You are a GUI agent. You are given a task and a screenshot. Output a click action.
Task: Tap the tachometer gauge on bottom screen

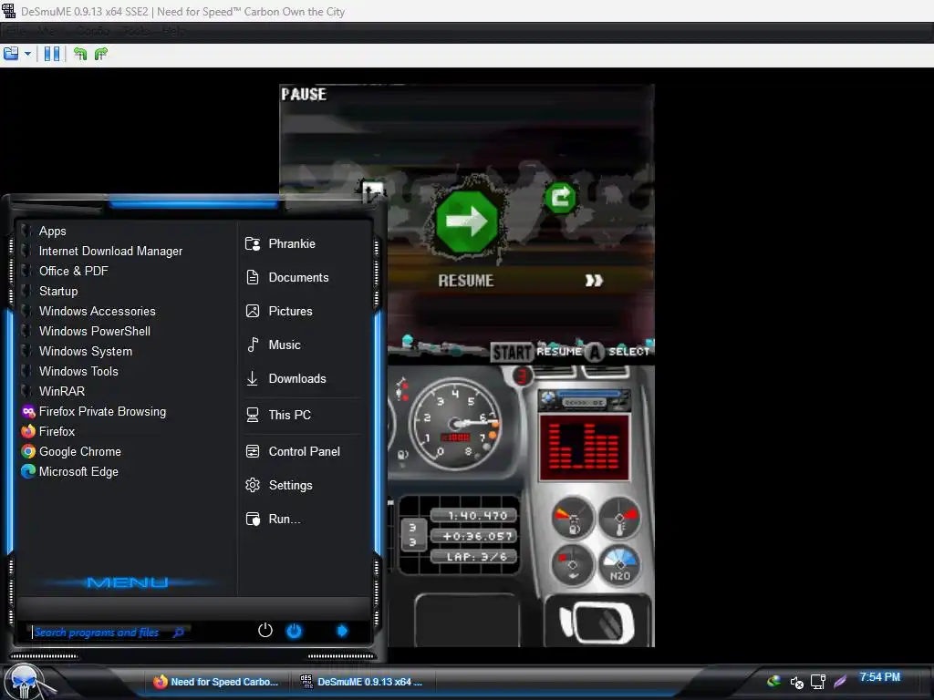[456, 424]
